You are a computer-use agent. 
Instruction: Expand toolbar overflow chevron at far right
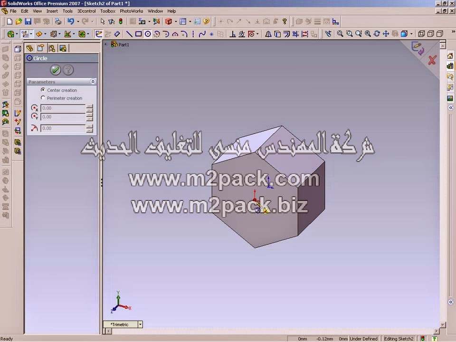pos(453,32)
